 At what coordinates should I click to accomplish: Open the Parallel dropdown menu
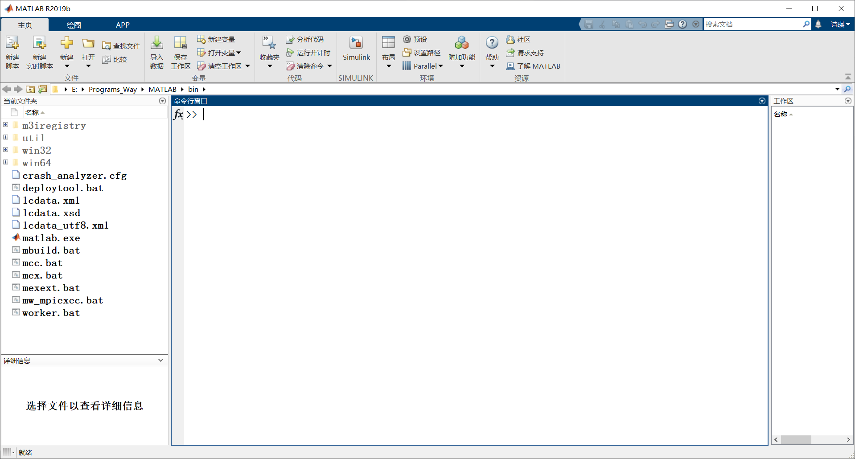(422, 66)
